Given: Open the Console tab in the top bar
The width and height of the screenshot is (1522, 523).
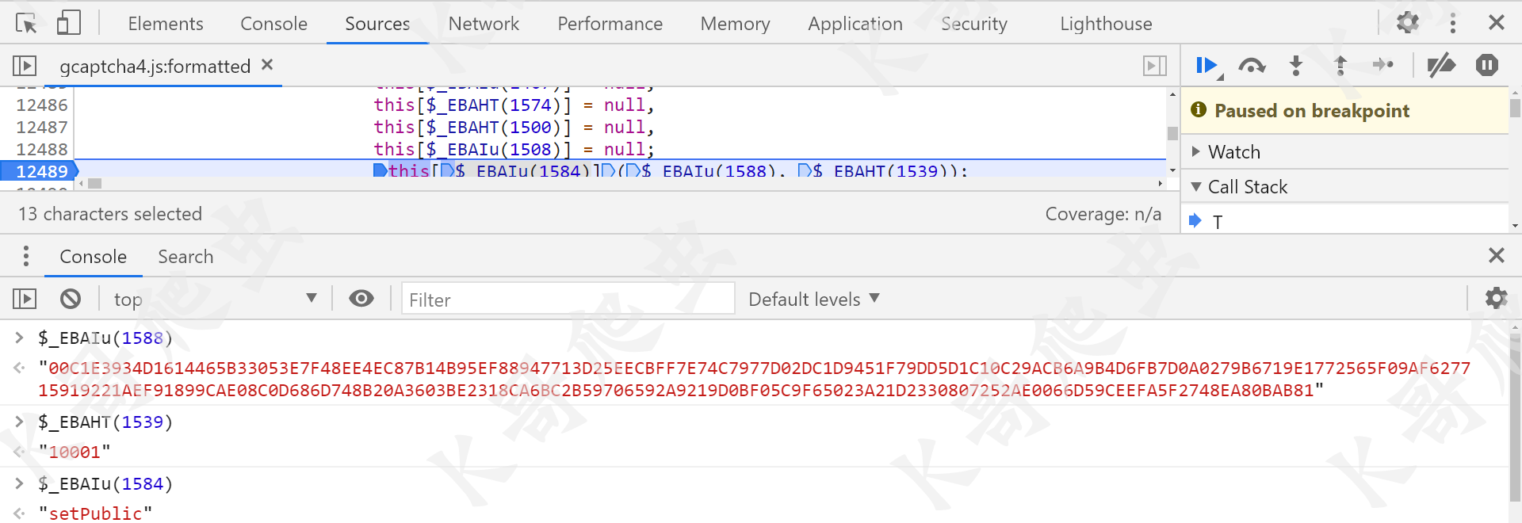Looking at the screenshot, I should pyautogui.click(x=273, y=24).
